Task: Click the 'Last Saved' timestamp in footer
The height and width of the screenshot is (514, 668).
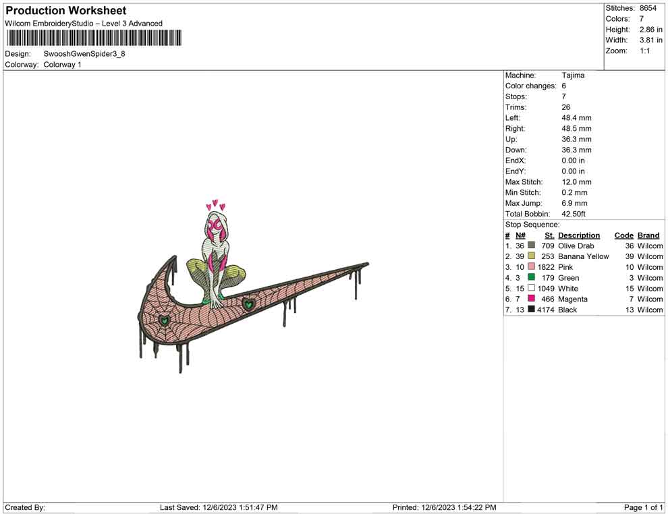Action: pos(219,507)
